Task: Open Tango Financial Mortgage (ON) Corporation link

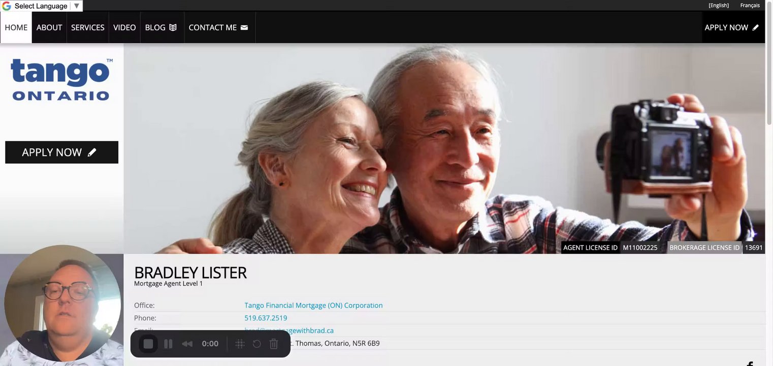Action: (x=313, y=306)
